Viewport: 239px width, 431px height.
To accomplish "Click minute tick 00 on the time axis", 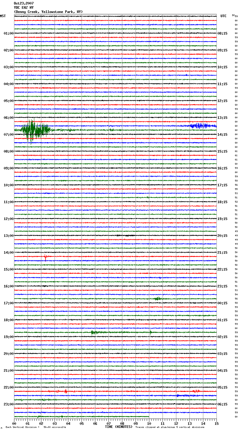I will click(x=14, y=423).
